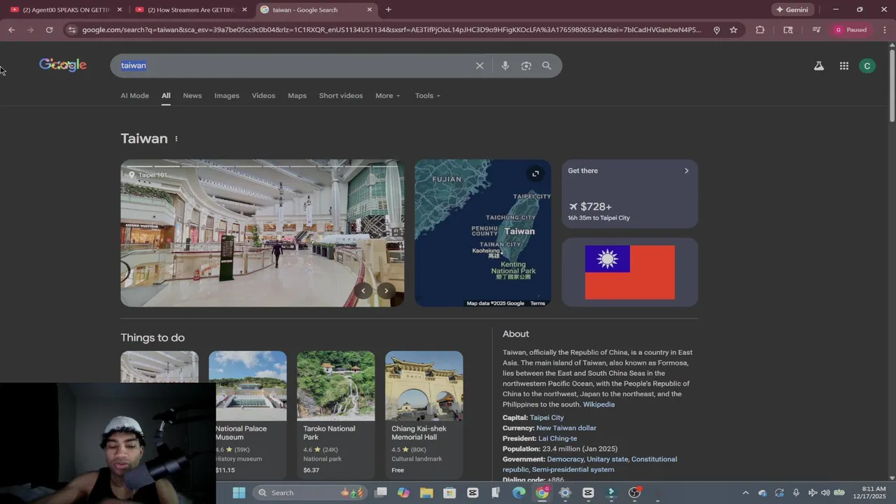Viewport: 896px width, 504px height.
Task: Select the Images results tab
Action: [x=227, y=96]
